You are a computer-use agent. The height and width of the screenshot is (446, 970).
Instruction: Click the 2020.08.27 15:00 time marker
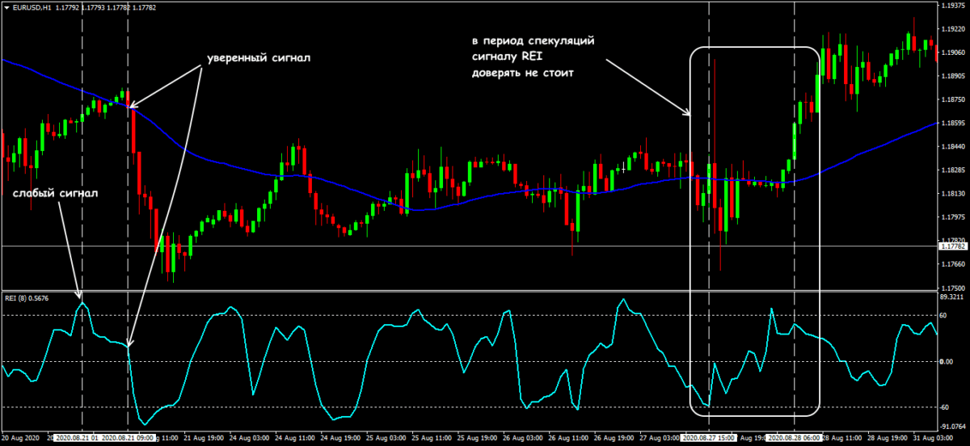pos(708,437)
